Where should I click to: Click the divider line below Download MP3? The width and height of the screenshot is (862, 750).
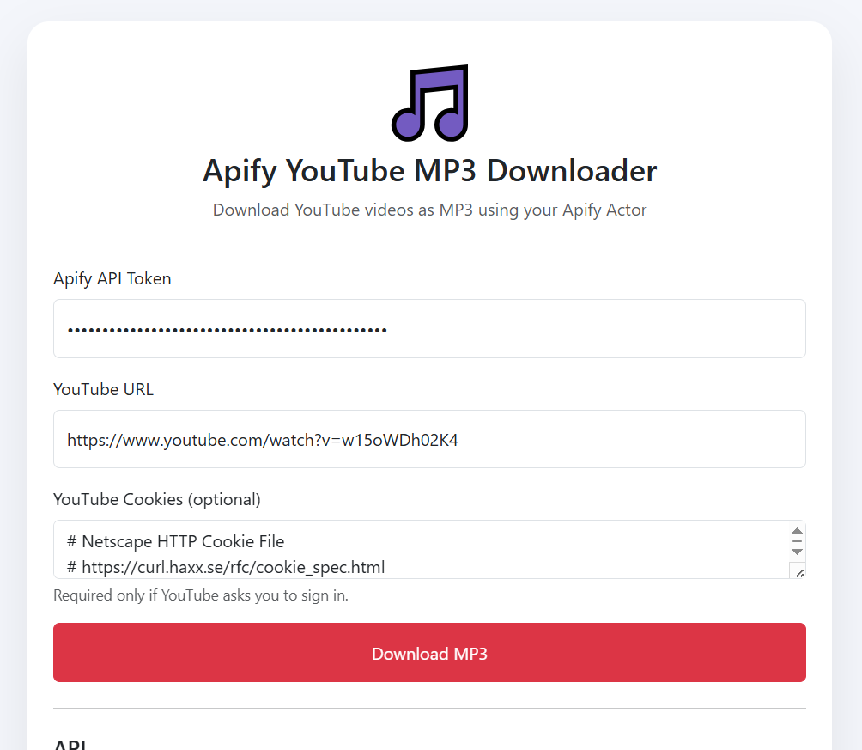[x=429, y=708]
